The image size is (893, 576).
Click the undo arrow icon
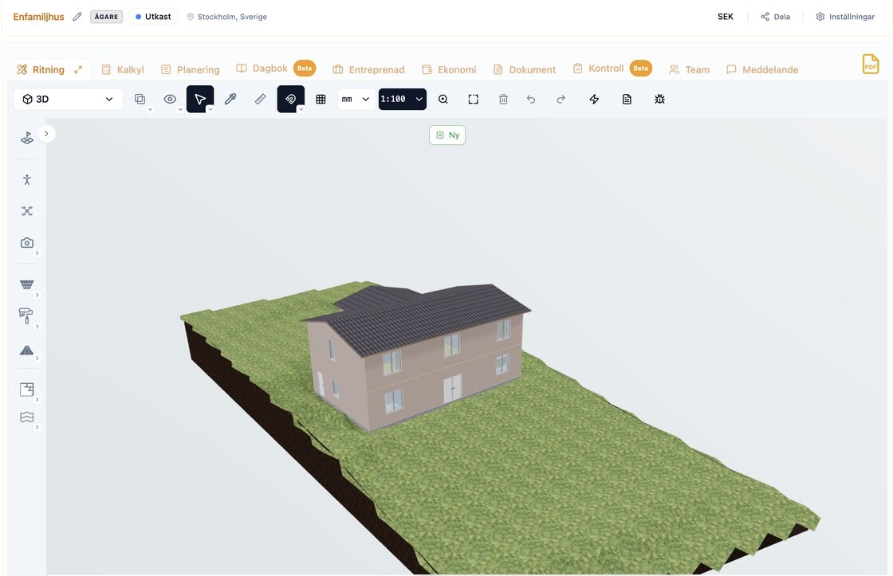pos(531,99)
